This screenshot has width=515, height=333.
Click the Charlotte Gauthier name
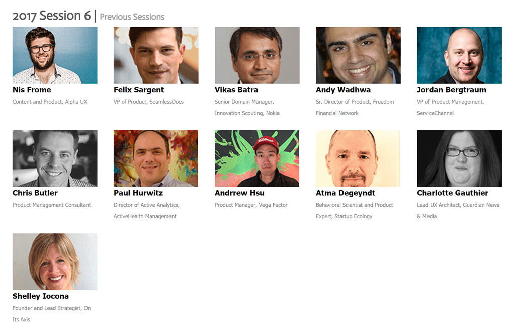click(x=453, y=193)
